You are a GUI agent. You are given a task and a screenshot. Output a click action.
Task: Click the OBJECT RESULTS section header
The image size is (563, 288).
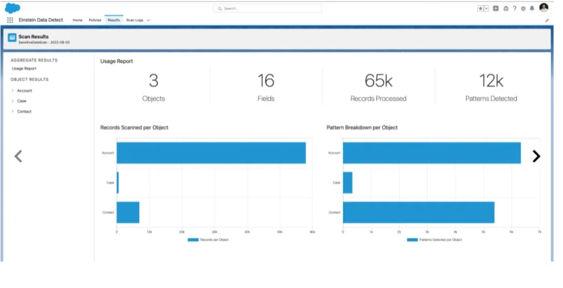coord(30,79)
